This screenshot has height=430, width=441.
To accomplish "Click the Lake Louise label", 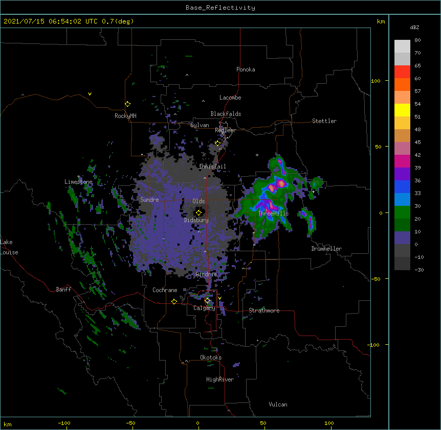I will pyautogui.click(x=9, y=247).
